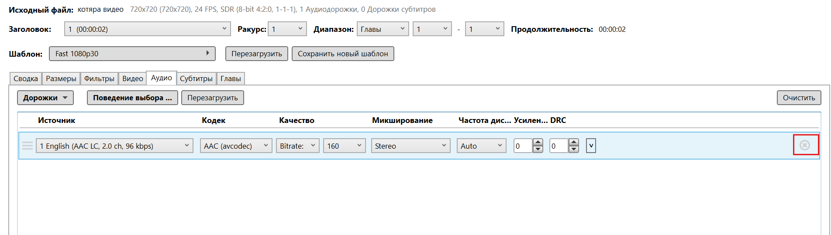Increase the gain value with up arrow
The image size is (831, 235).
click(538, 142)
